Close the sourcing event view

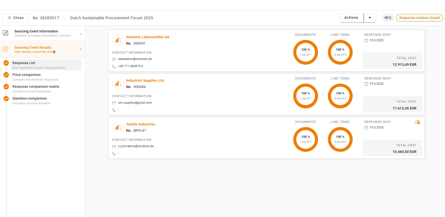pyautogui.click(x=15, y=18)
